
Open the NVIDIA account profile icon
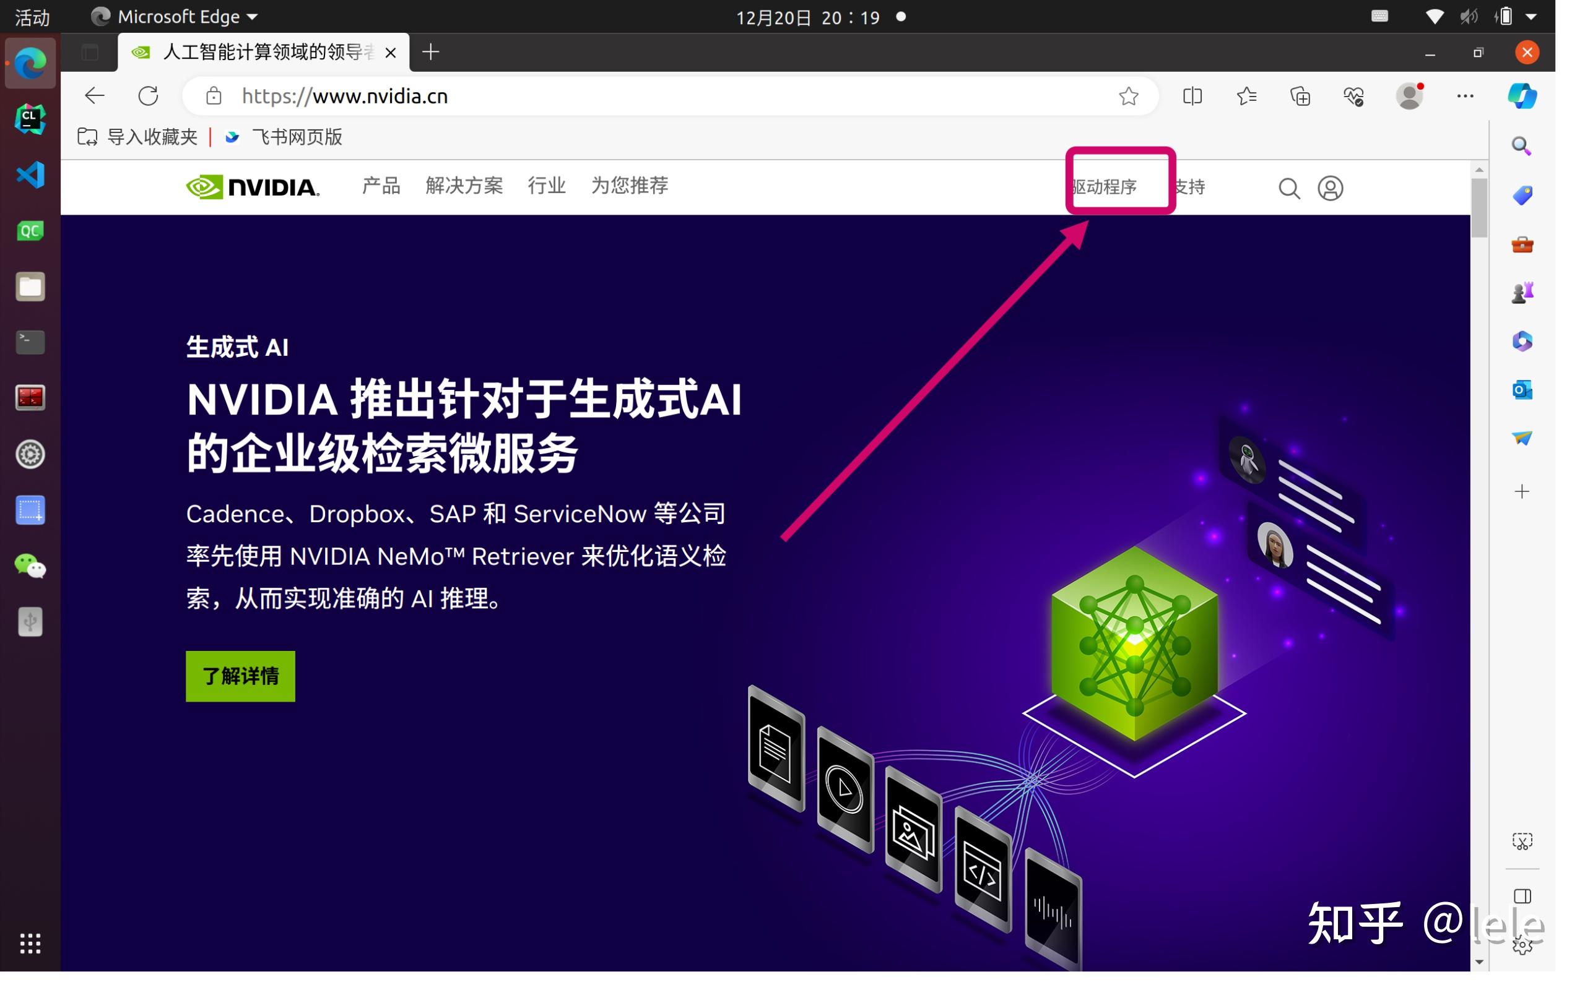pos(1331,189)
